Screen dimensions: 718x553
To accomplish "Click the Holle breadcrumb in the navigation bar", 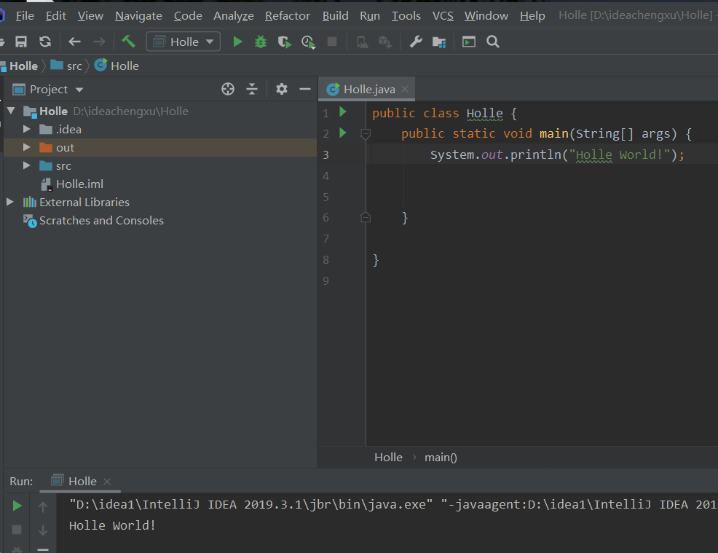I will coord(23,66).
